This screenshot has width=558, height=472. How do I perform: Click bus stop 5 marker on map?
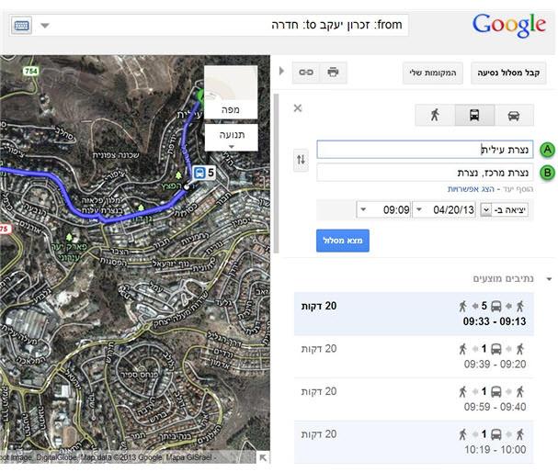point(204,173)
